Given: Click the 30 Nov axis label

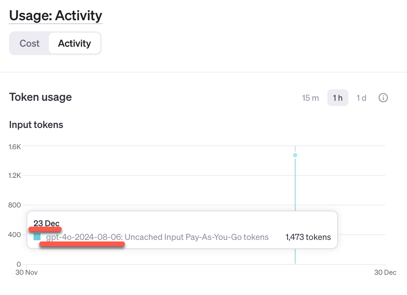Looking at the screenshot, I should pyautogui.click(x=27, y=273).
